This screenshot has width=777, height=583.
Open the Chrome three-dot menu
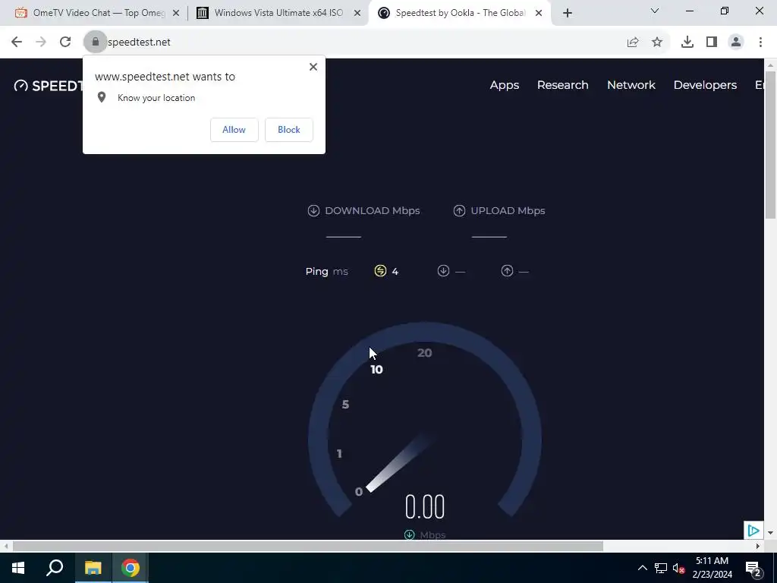(x=760, y=43)
